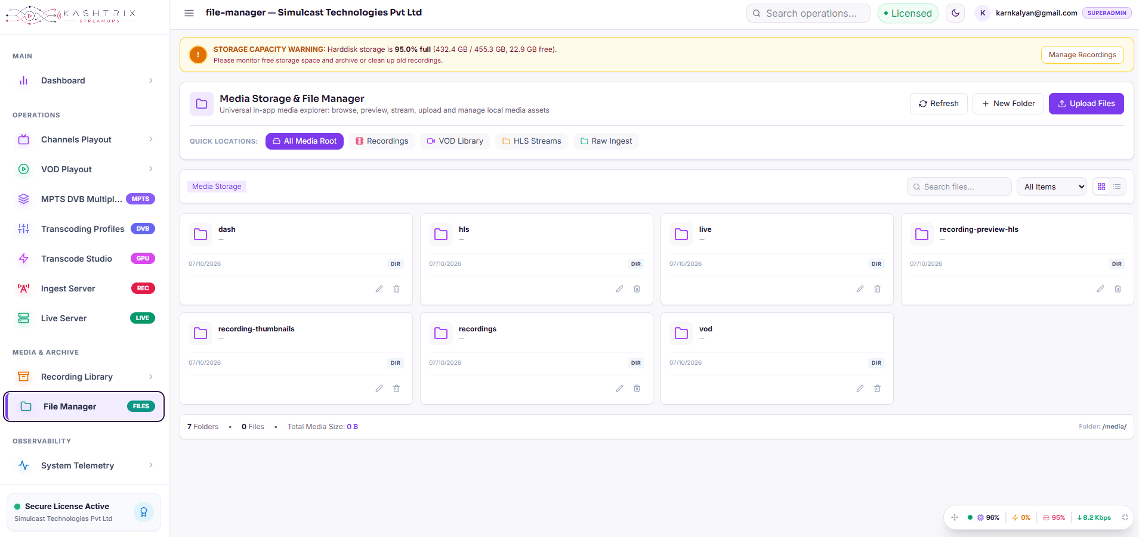Rename the live folder
The image size is (1139, 537).
coord(860,289)
